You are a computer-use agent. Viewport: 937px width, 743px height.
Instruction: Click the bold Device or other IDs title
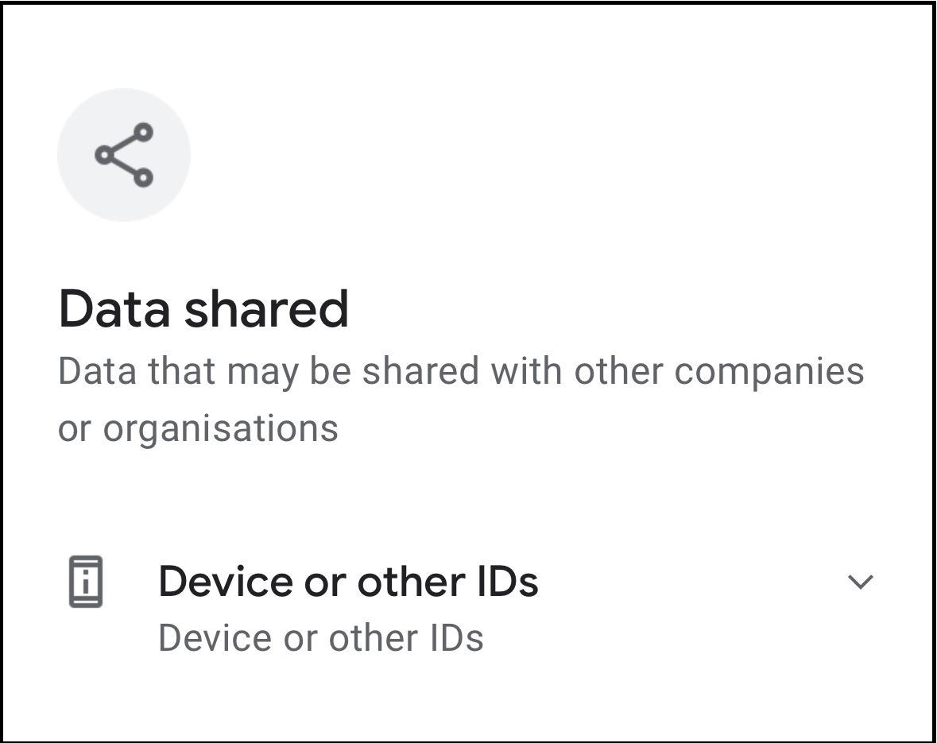click(x=348, y=582)
